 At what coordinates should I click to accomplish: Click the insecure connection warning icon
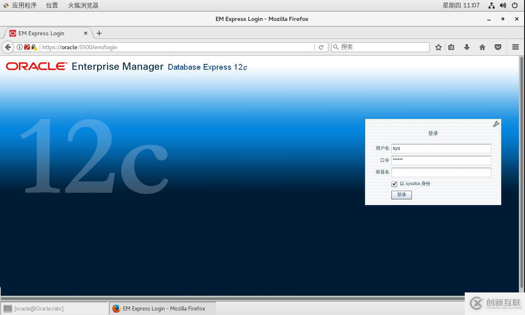[x=34, y=47]
